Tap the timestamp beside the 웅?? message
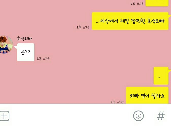The image size is (171, 128). [43, 59]
